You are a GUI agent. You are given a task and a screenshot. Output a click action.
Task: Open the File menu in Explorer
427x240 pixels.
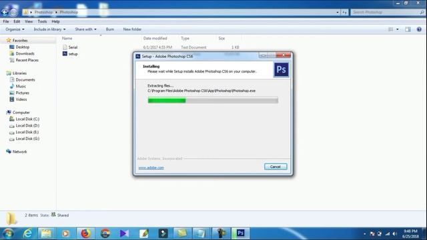tap(6, 21)
